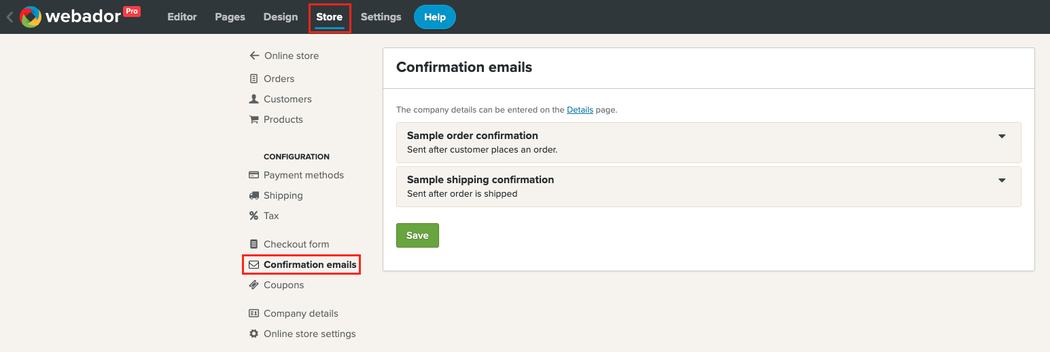Open the Editor tab

pos(182,17)
